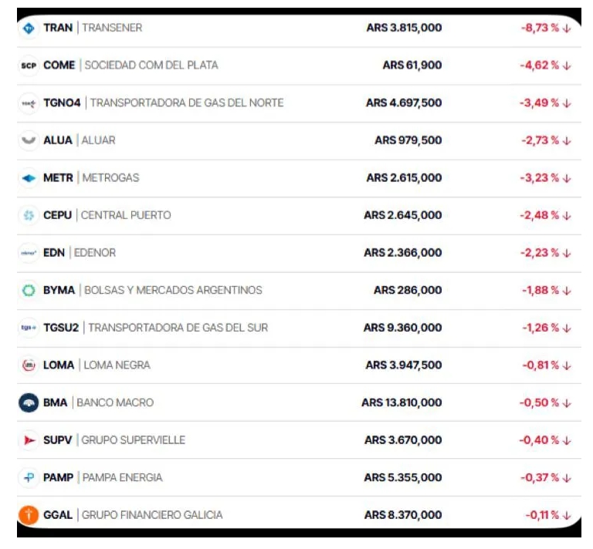Click the Metrogas blue logo icon
593x549 pixels.
[29, 178]
